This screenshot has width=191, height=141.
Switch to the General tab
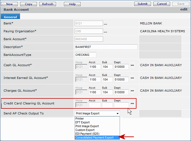point(10,17)
